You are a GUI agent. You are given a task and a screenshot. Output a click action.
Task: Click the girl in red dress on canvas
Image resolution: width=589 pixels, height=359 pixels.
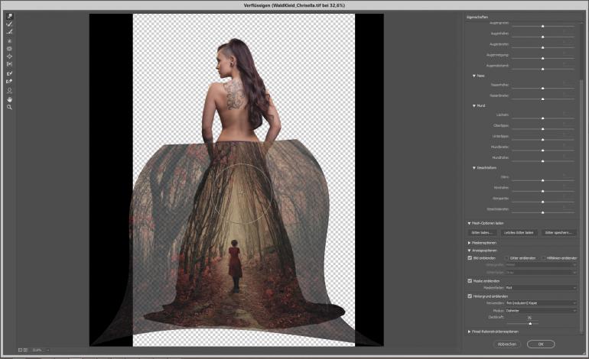235,266
